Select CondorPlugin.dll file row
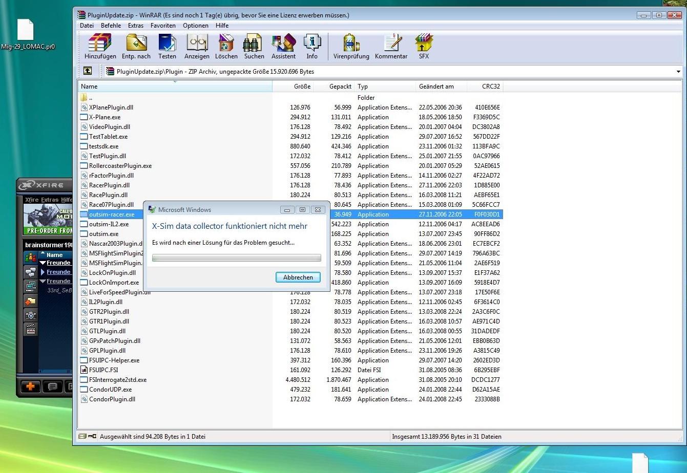The height and width of the screenshot is (473, 687). (x=290, y=399)
